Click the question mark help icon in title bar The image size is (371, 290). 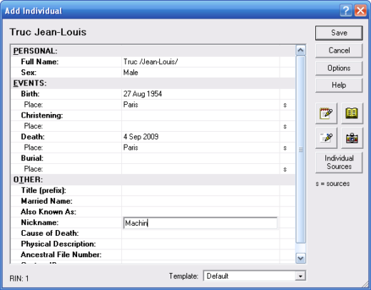(346, 11)
